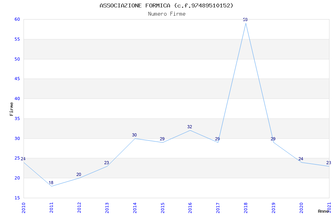Image resolution: width=333 pixels, height=215 pixels.
Task: Click data label '18' at the 2011 point
Action: [x=51, y=183]
